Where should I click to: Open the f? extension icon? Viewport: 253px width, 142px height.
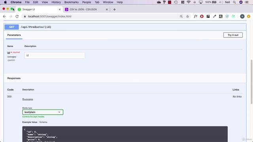(x=195, y=17)
